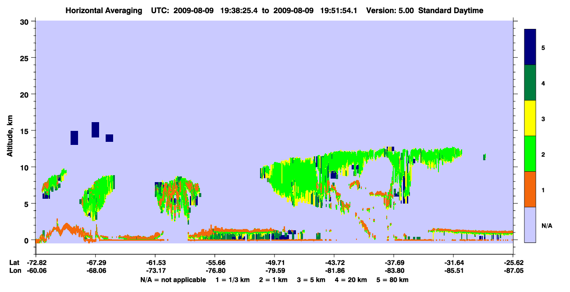Click the 'Lon' row label

14,271
